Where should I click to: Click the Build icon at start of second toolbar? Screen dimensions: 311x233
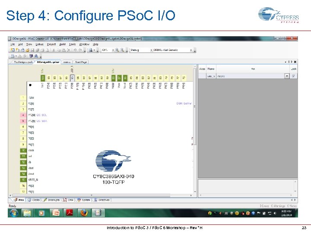pyautogui.click(x=12, y=56)
